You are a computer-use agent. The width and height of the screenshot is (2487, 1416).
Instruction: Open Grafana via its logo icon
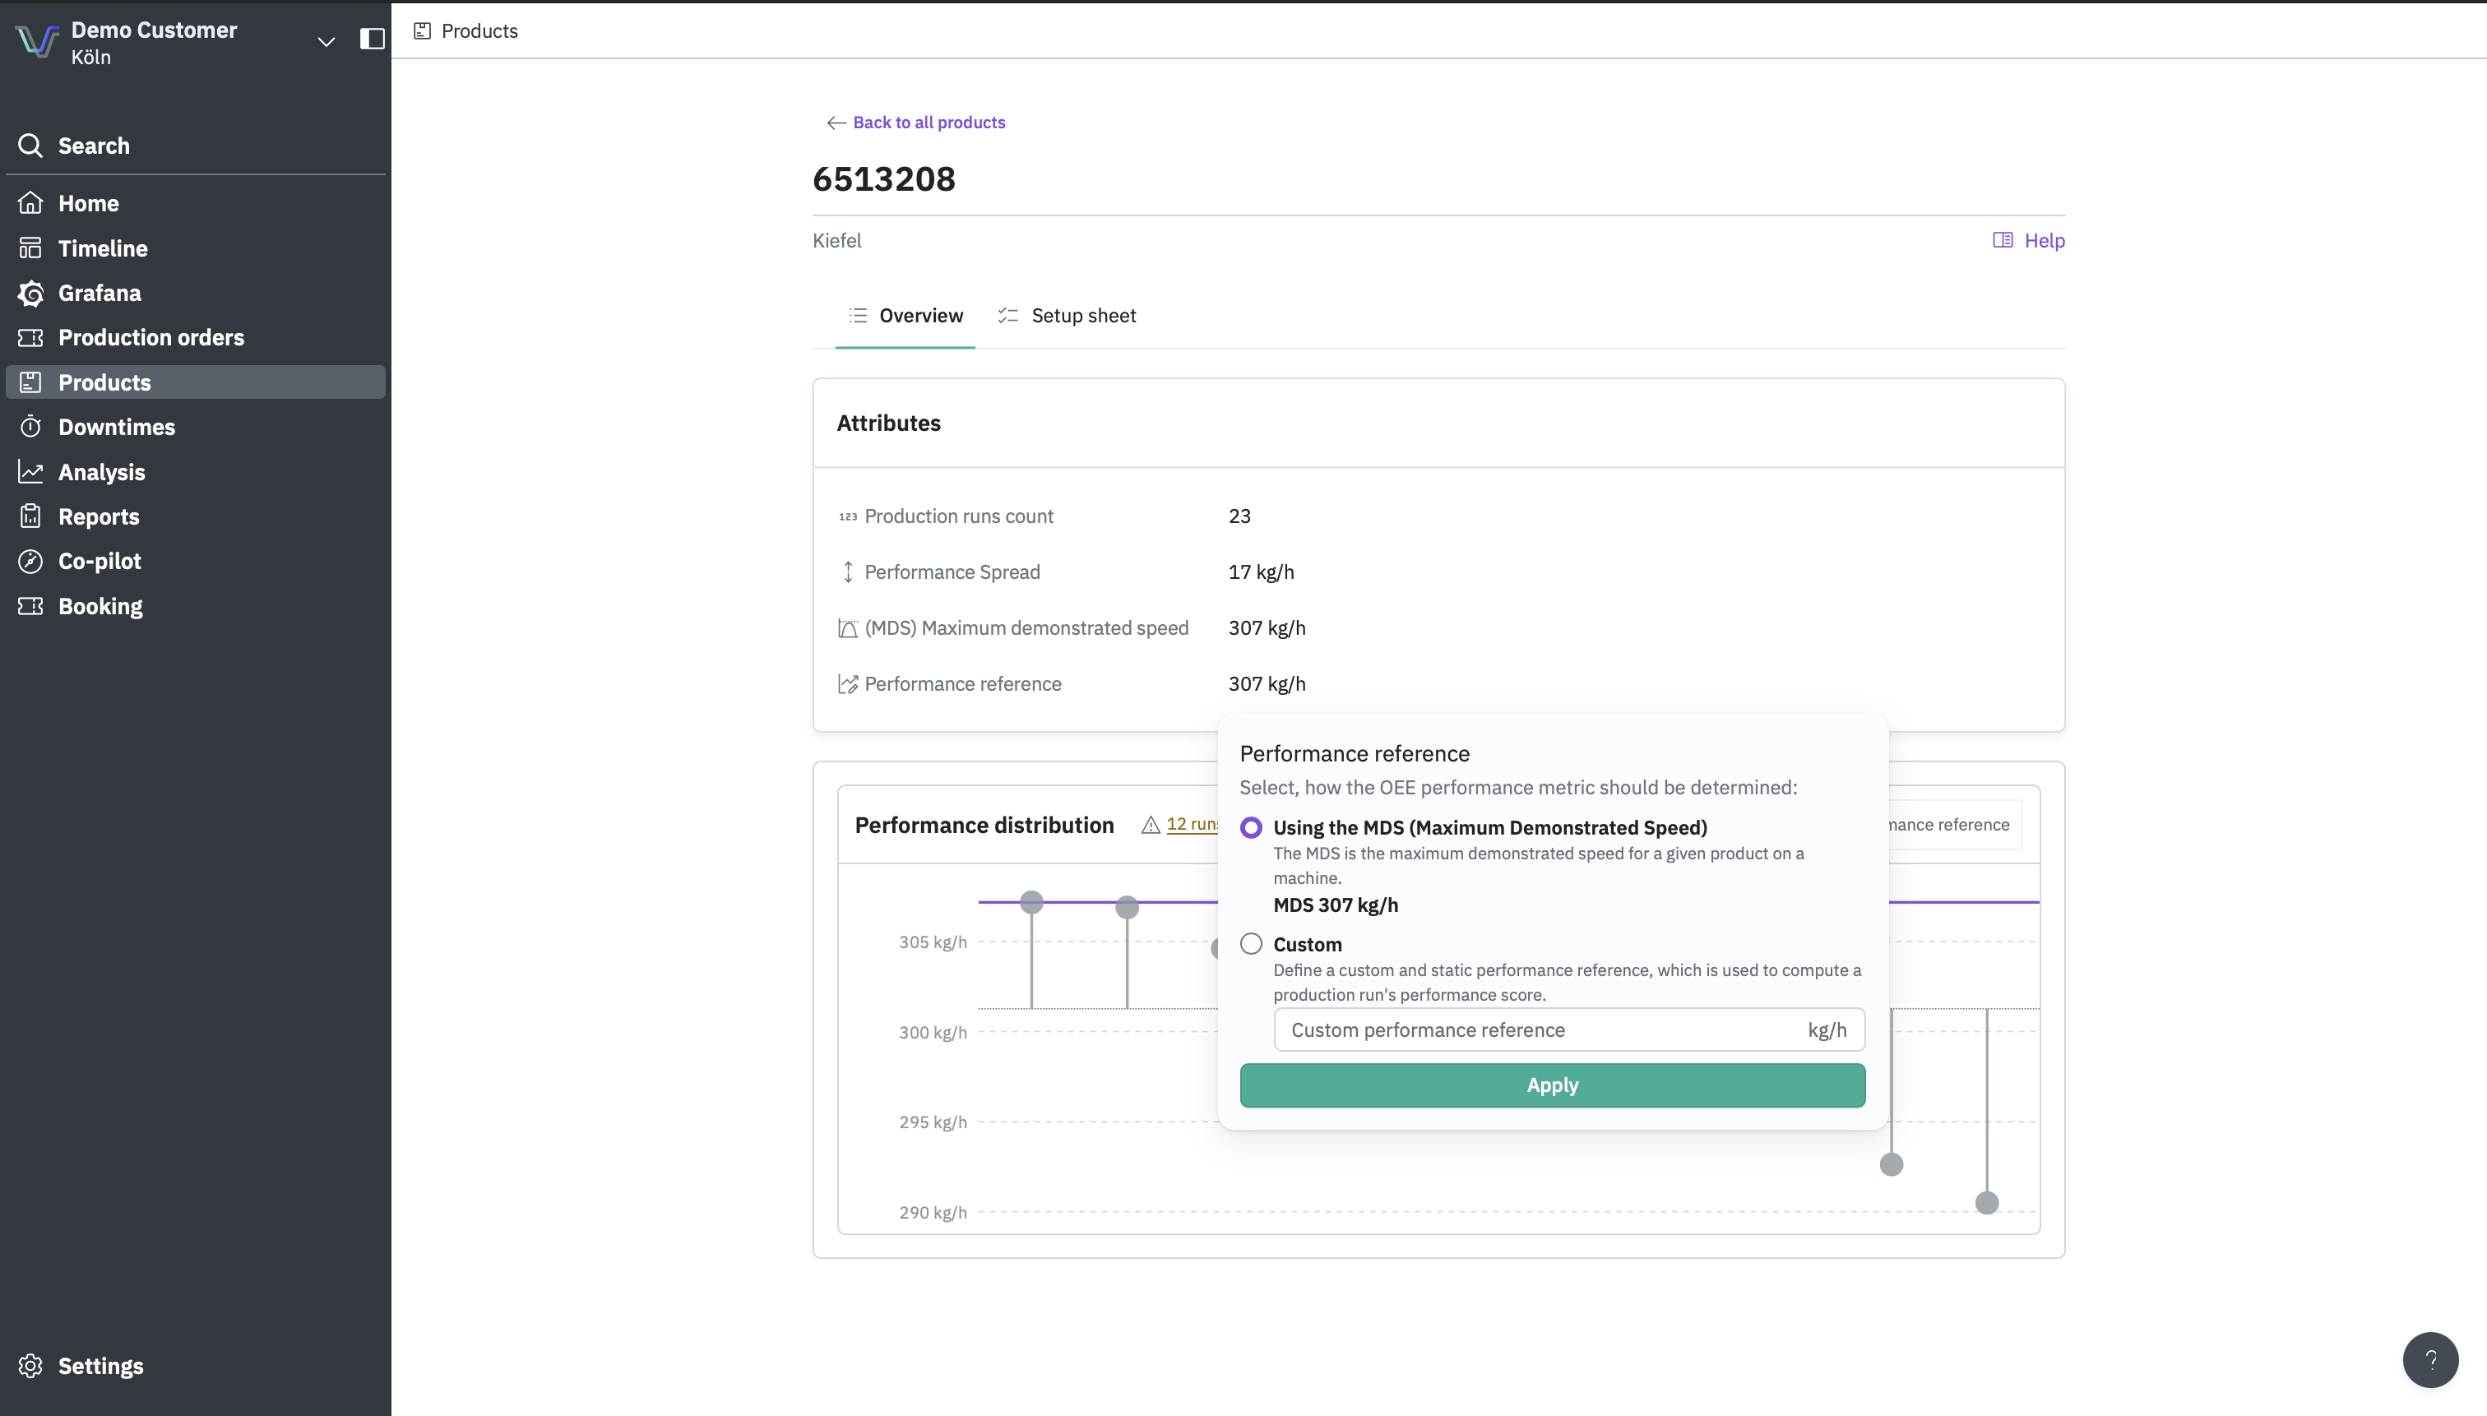click(30, 293)
